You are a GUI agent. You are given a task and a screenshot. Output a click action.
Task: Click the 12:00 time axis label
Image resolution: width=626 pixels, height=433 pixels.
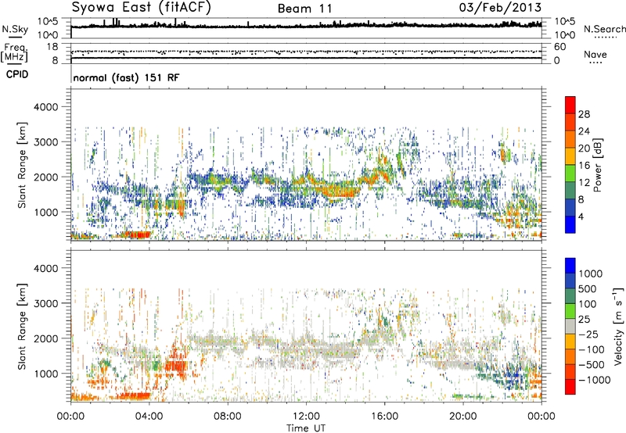[x=306, y=417]
